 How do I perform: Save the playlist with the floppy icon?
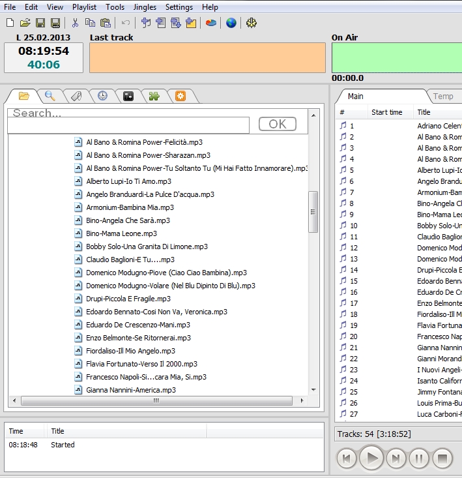(40, 23)
